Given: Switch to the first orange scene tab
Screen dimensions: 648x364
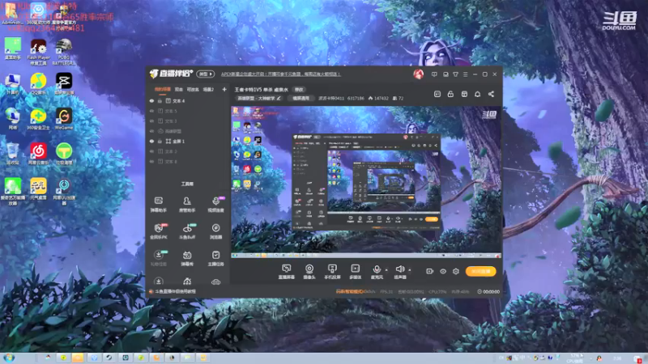Looking at the screenshot, I should (x=163, y=89).
